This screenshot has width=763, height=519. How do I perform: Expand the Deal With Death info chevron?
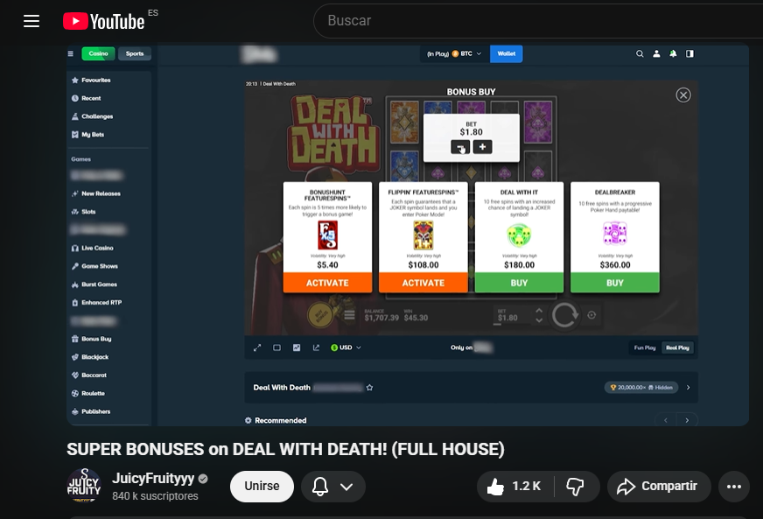click(688, 388)
